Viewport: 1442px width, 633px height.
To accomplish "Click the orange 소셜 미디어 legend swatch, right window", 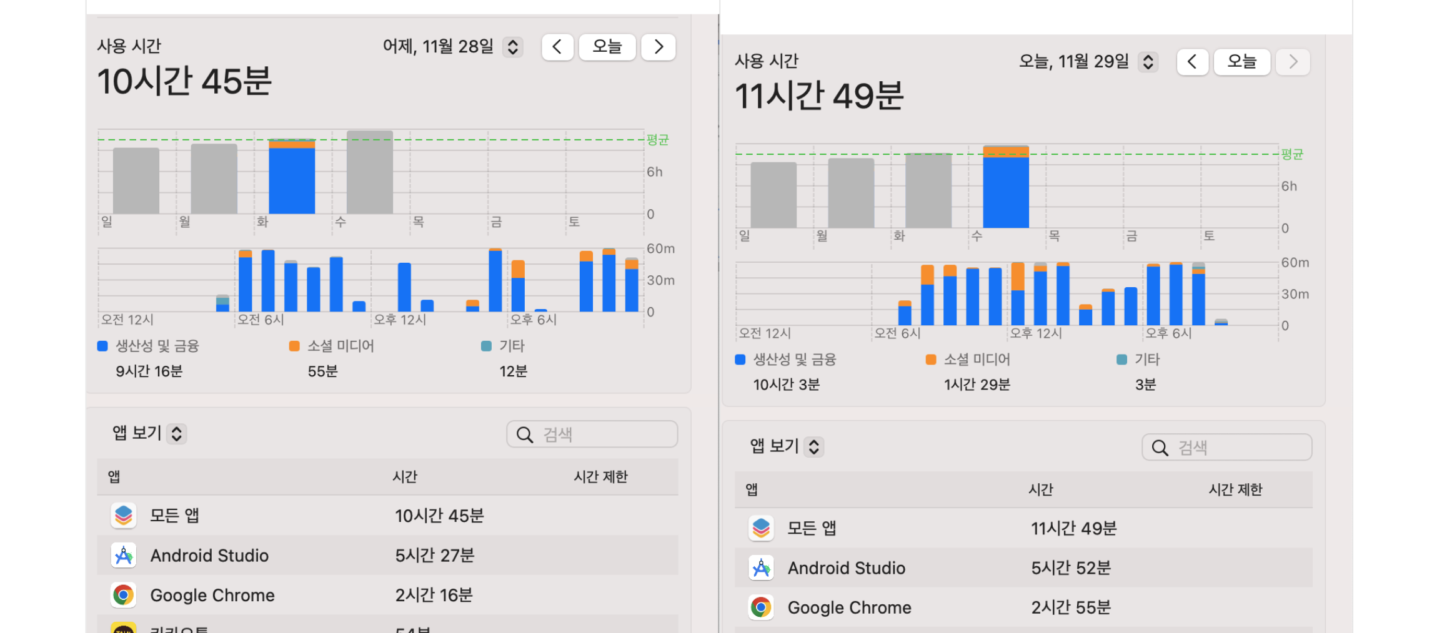I will 931,360.
